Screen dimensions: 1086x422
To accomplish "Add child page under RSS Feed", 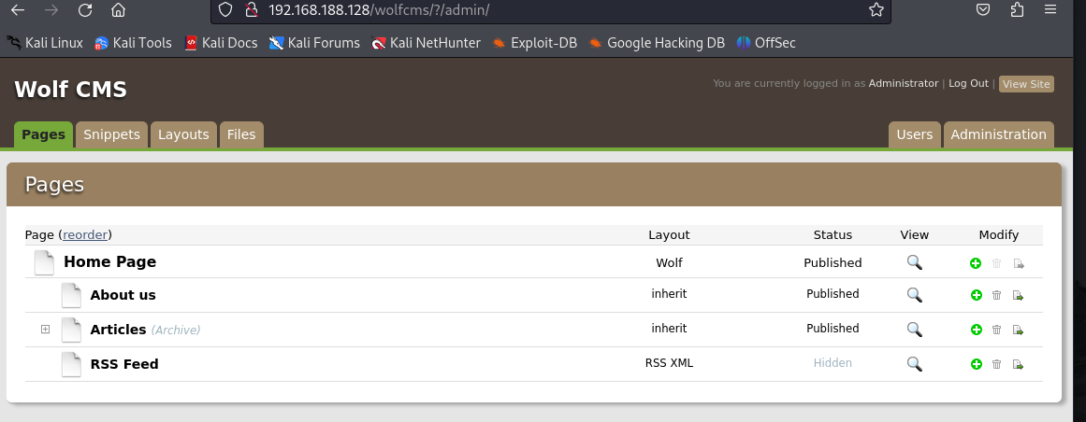I will [x=977, y=364].
